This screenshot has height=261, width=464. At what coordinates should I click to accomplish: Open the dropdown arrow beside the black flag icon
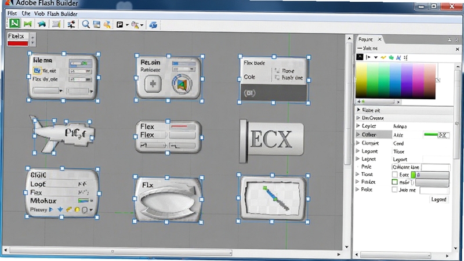[127, 25]
